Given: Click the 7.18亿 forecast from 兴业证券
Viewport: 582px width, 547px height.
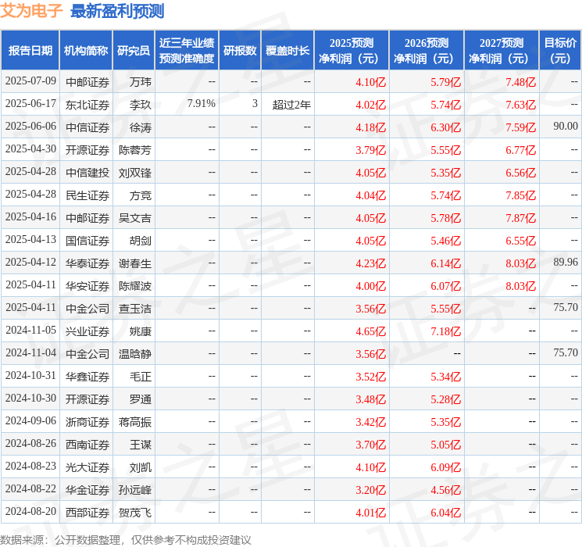Looking at the screenshot, I should [x=445, y=331].
